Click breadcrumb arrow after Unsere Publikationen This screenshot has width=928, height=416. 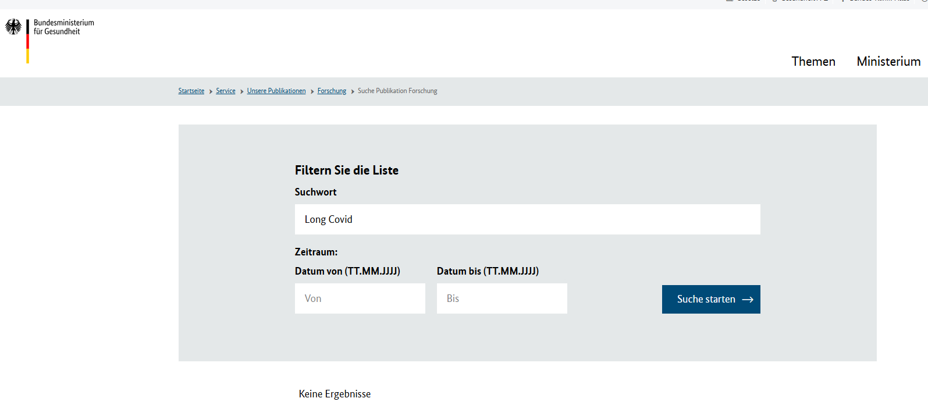[x=312, y=91]
